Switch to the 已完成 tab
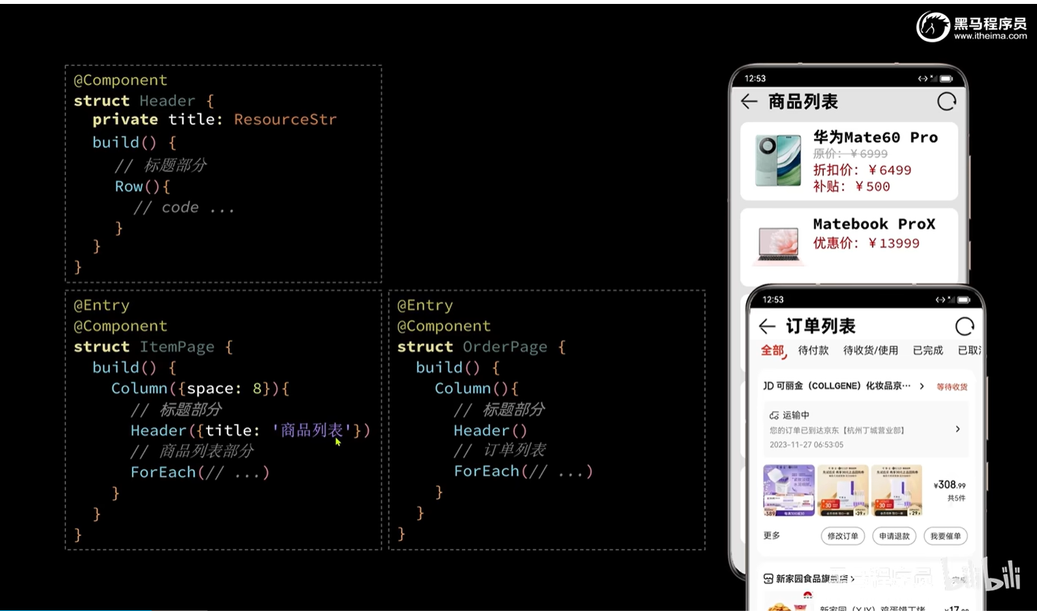Image resolution: width=1037 pixels, height=611 pixels. pyautogui.click(x=927, y=351)
